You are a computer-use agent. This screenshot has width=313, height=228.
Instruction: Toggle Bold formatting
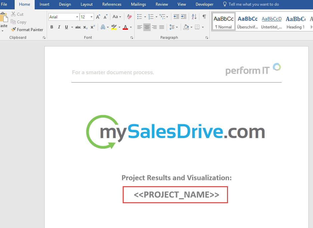52,27
